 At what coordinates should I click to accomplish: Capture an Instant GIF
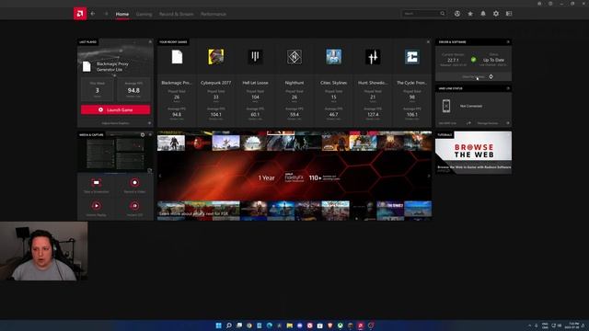pyautogui.click(x=134, y=209)
